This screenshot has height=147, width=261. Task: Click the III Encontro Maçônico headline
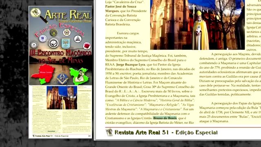60,53
